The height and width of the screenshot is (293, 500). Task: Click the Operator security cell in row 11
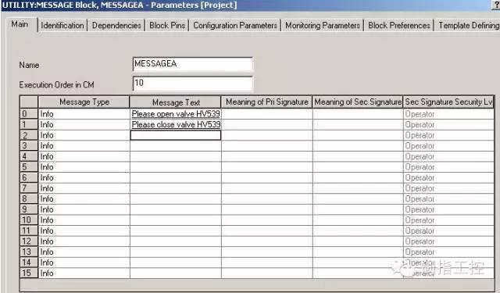448,230
